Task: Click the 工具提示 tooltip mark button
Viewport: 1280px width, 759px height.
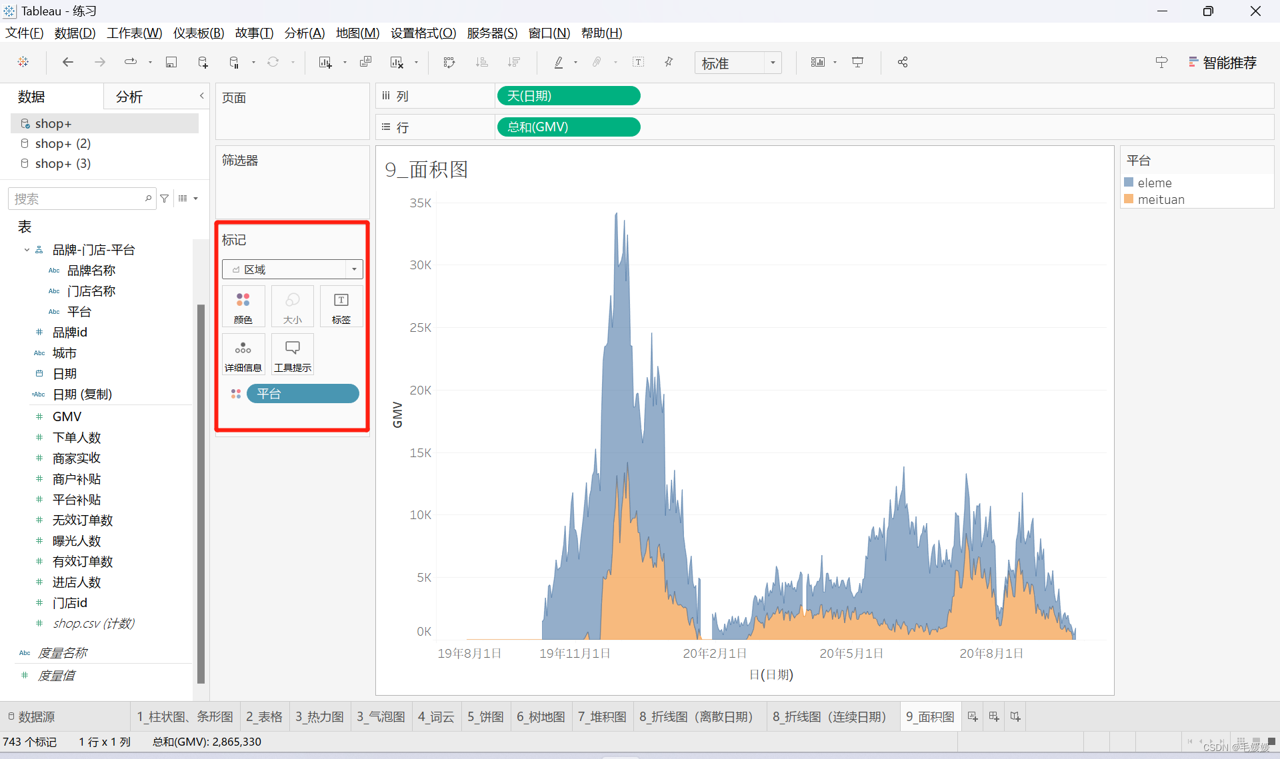Action: pos(293,355)
